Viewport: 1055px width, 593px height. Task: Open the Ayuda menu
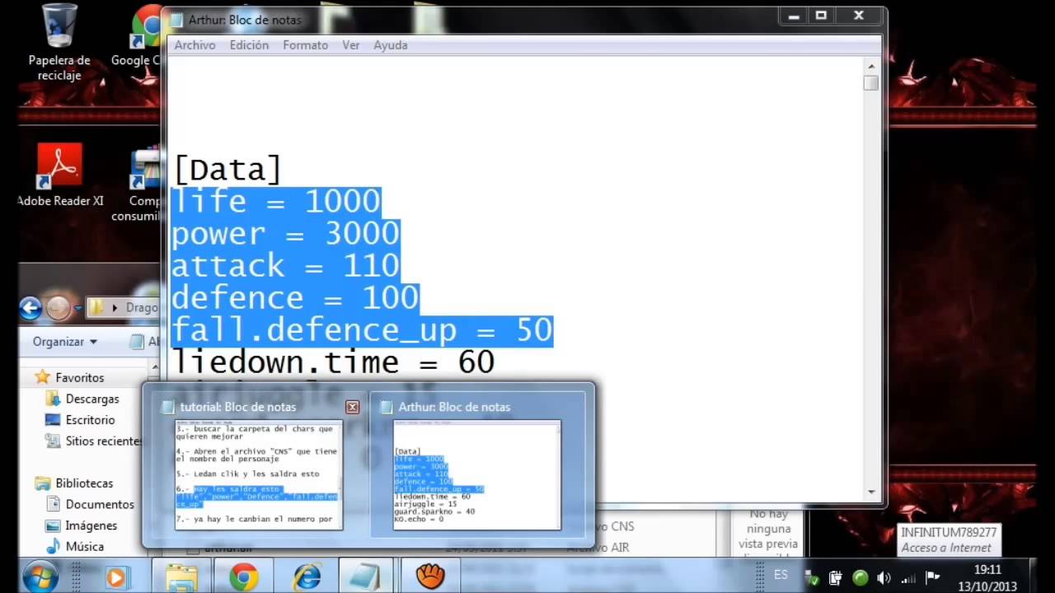click(391, 45)
